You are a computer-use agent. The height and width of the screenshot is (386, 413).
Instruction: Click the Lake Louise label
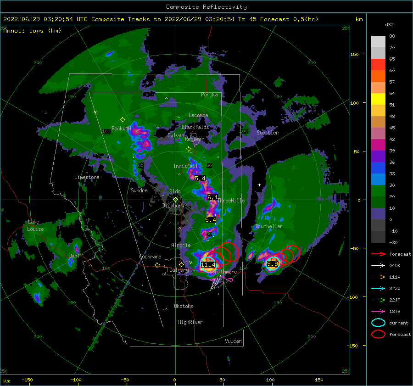[35, 225]
